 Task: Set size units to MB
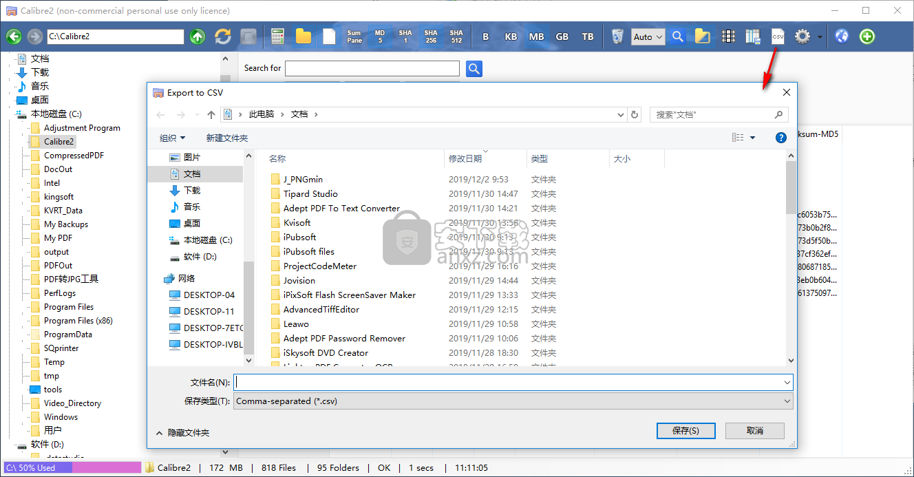click(537, 36)
